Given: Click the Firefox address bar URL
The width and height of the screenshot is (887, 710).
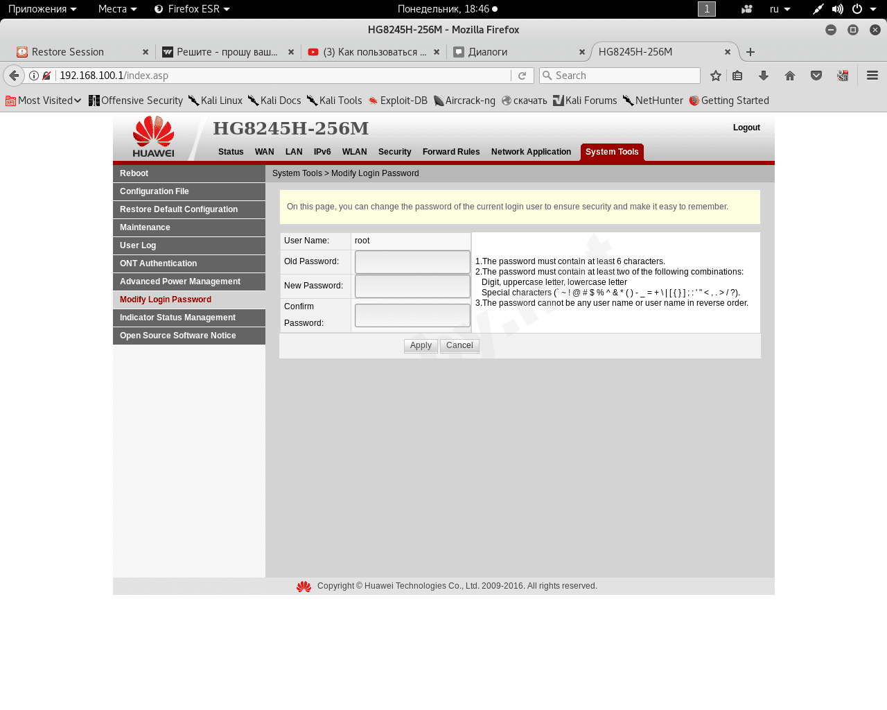Looking at the screenshot, I should tap(284, 76).
